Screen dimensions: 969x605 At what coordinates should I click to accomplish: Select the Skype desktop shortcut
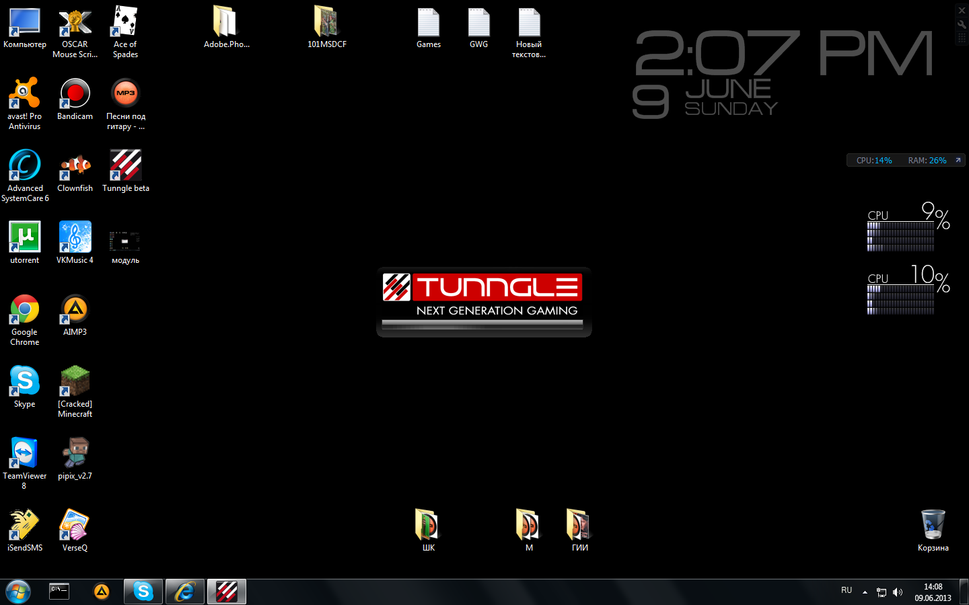tap(25, 387)
